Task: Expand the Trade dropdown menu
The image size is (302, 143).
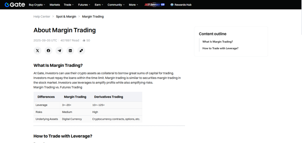Action: pyautogui.click(x=69, y=5)
